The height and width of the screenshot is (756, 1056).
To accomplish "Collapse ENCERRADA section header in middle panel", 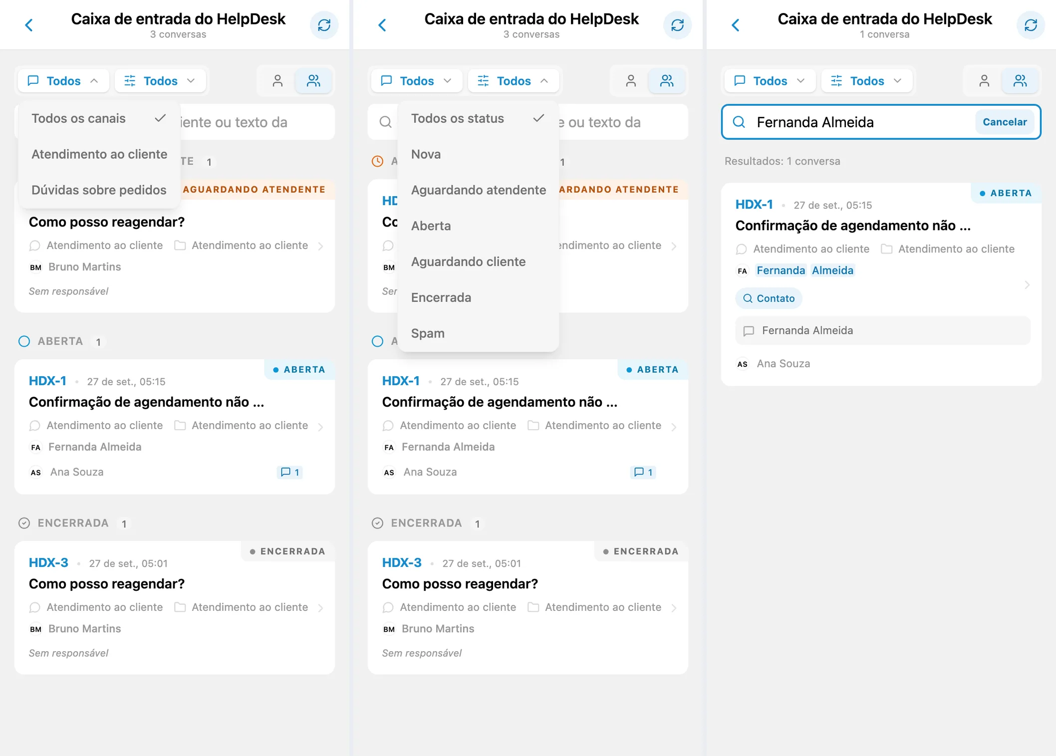I will click(x=427, y=523).
